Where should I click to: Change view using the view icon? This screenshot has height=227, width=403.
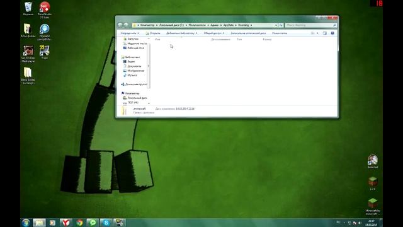[x=313, y=33]
